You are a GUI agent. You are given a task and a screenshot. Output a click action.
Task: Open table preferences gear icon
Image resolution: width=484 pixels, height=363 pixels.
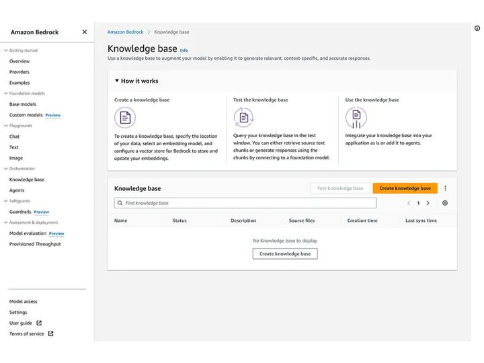pyautogui.click(x=445, y=203)
